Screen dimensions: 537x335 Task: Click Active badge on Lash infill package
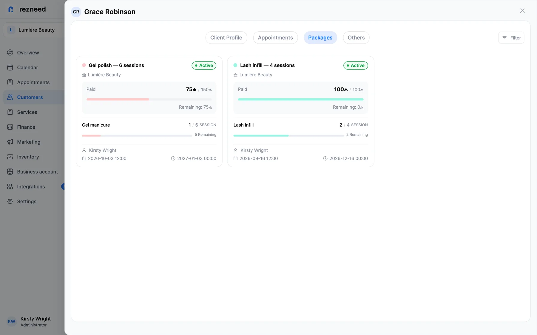coord(356,66)
